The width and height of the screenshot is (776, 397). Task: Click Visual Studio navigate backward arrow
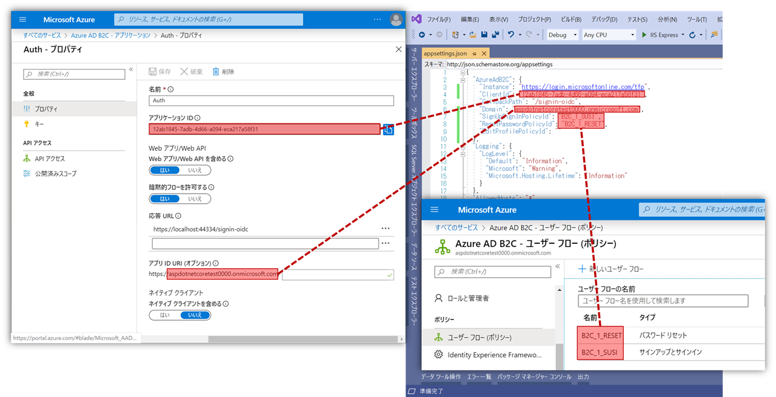click(422, 35)
